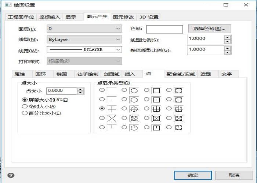Select the empty (blank) point display type

pos(102,90)
